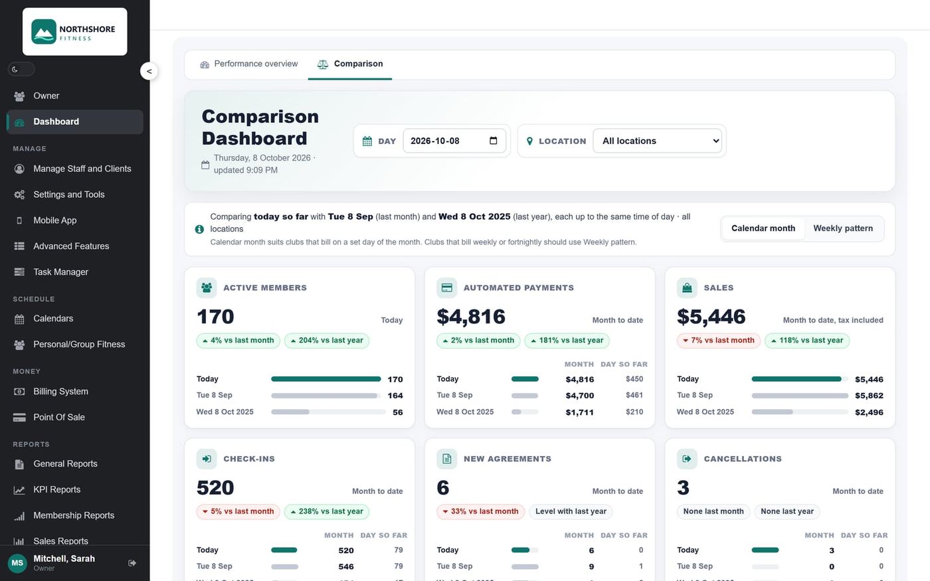
Task: Open Membership Reports
Action: coord(74,516)
